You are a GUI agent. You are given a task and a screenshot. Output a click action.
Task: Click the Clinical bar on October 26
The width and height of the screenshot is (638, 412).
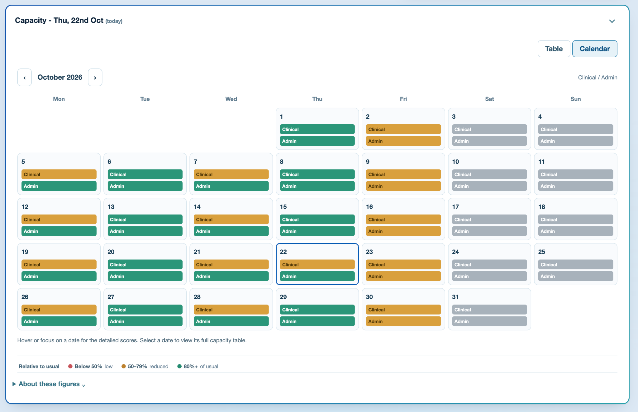click(59, 310)
